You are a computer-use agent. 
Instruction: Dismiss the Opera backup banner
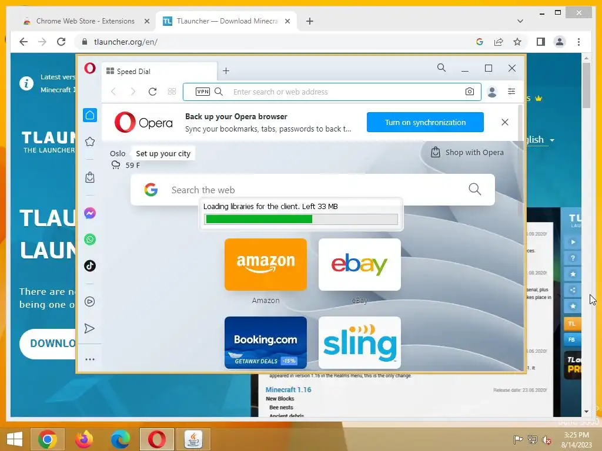pos(505,122)
